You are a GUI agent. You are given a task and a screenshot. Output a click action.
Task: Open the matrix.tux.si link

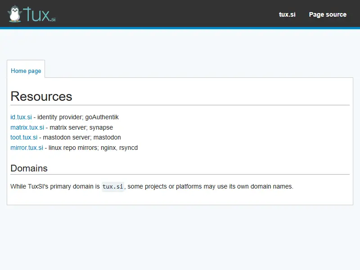[x=27, y=127]
